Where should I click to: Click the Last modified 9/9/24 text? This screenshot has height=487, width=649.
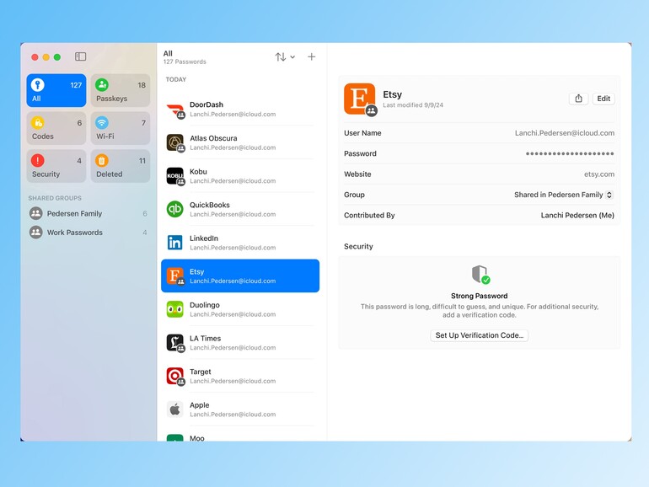point(413,105)
